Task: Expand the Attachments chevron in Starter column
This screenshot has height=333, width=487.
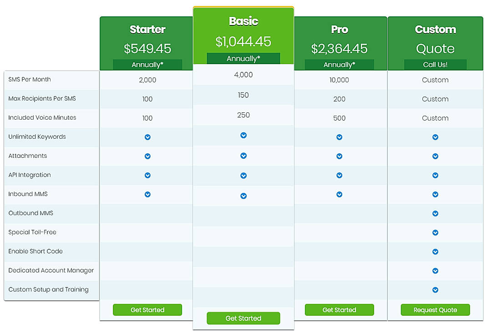Action: coord(147,156)
